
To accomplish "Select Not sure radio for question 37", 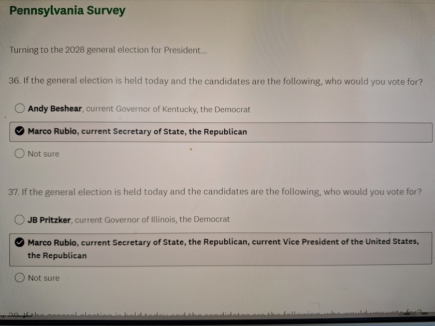I will click(x=20, y=277).
